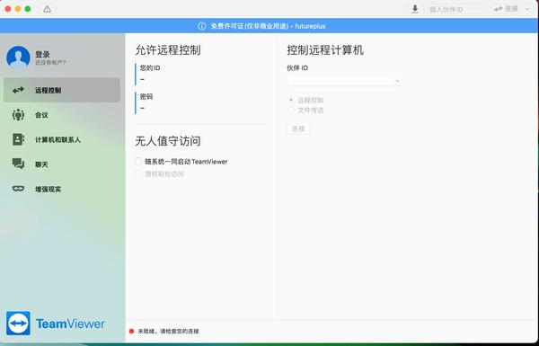The image size is (539, 346).
Task: Click the download arrow icon in toolbar
Action: [x=415, y=9]
